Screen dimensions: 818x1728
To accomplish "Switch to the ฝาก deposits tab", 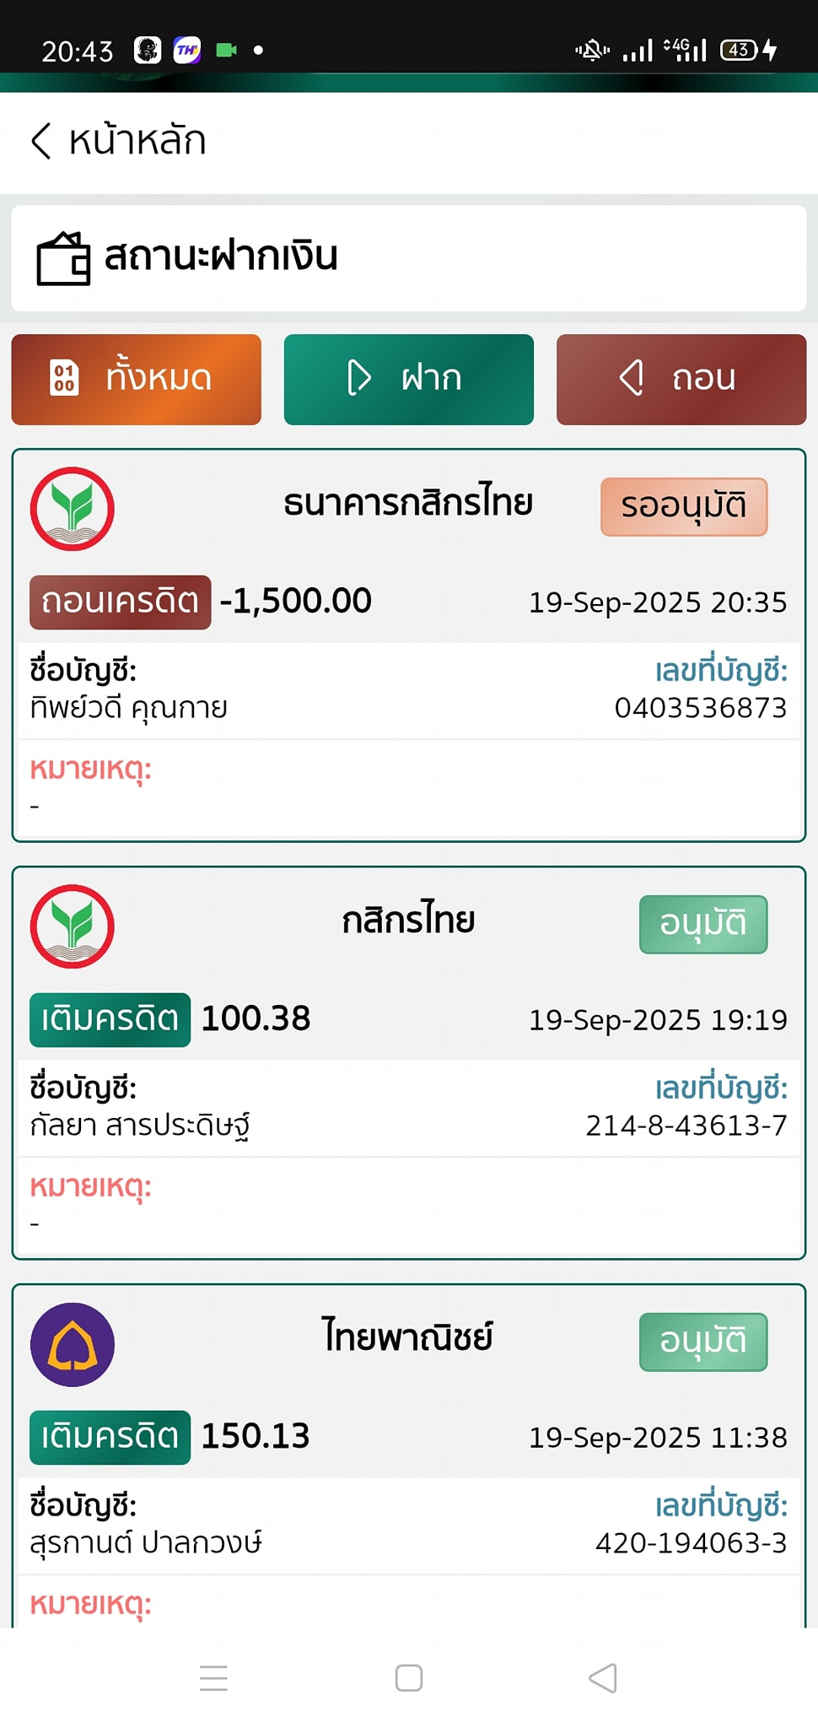I will click(x=408, y=380).
